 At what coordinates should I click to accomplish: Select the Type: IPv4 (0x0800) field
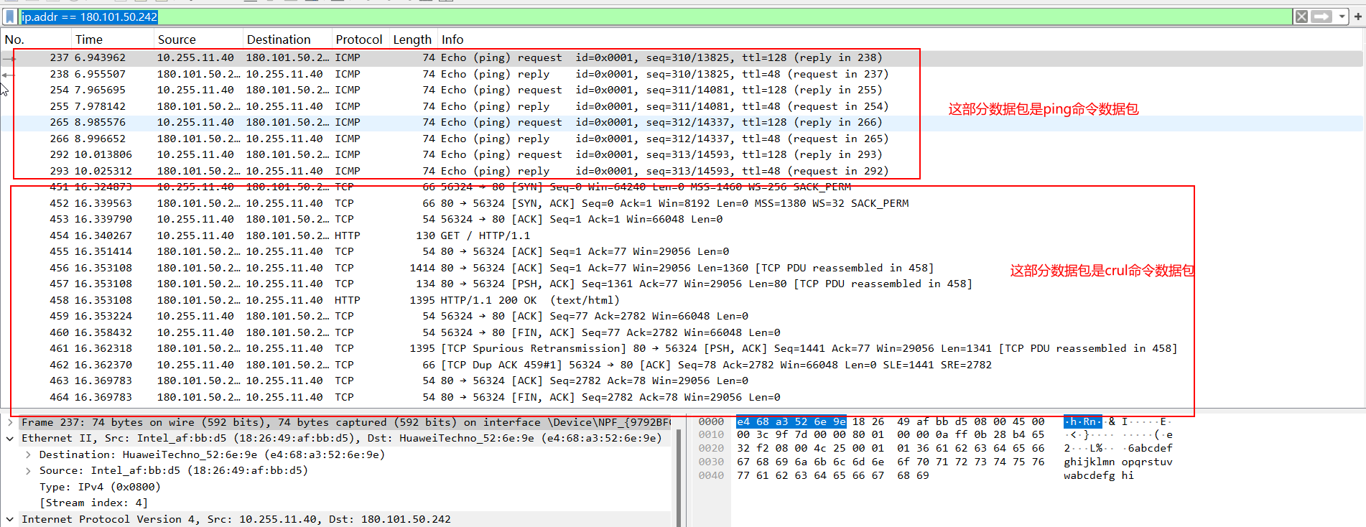point(100,487)
